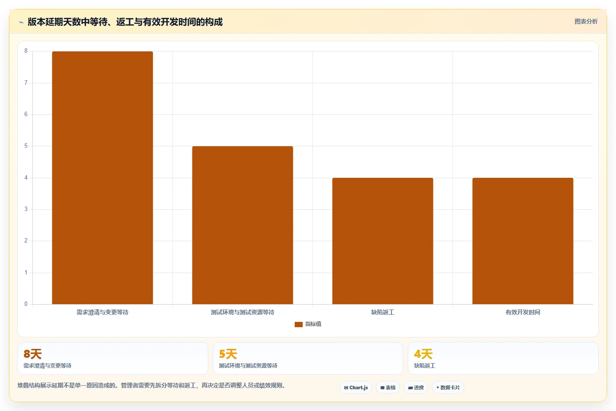Click the Chart.js tag
Image resolution: width=616 pixels, height=411 pixels.
[x=356, y=388]
